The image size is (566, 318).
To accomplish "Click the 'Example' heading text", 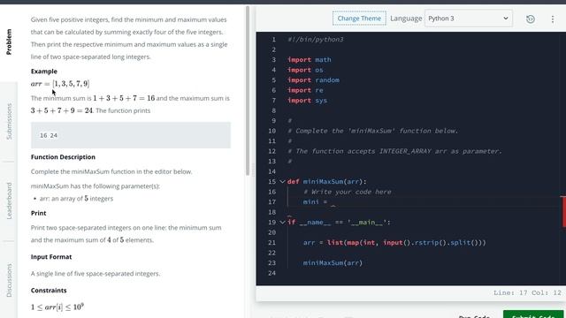I will 44,72.
